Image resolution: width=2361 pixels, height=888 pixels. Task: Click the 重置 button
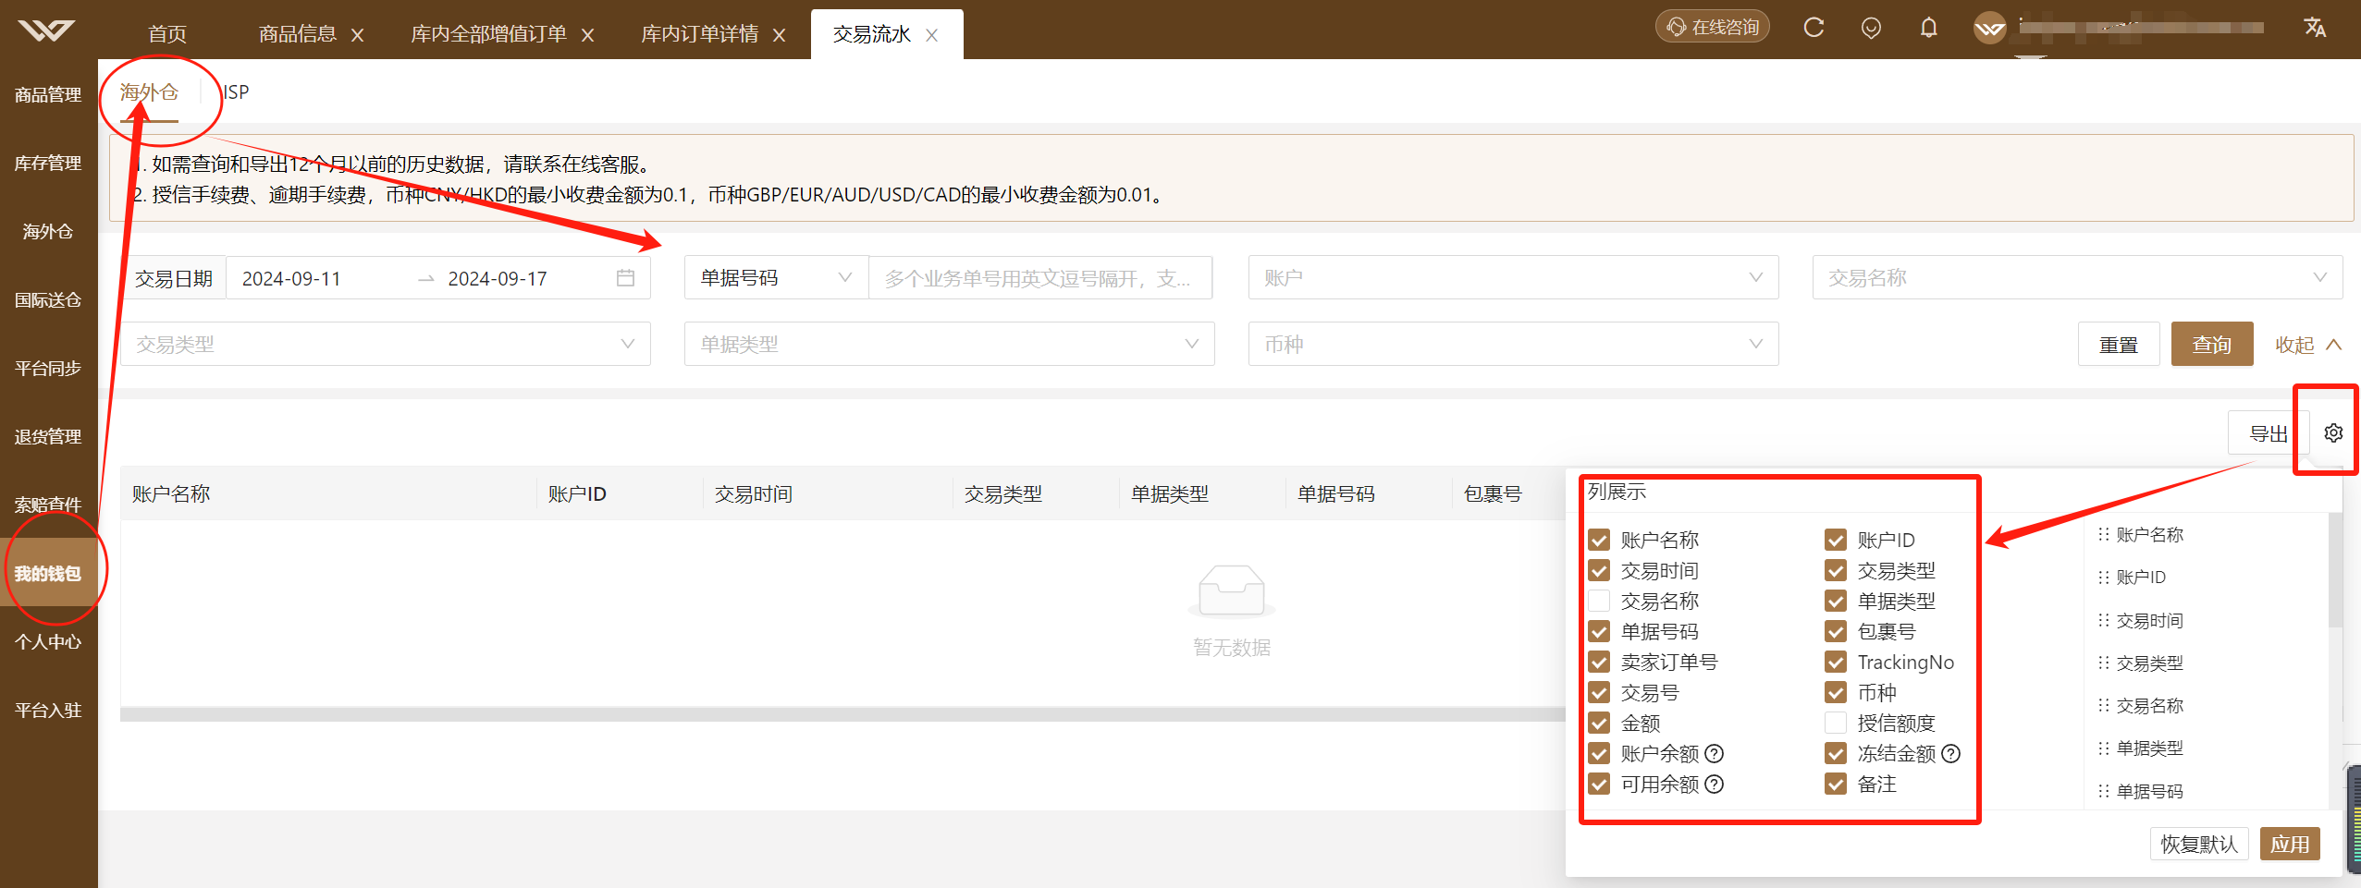(2119, 344)
